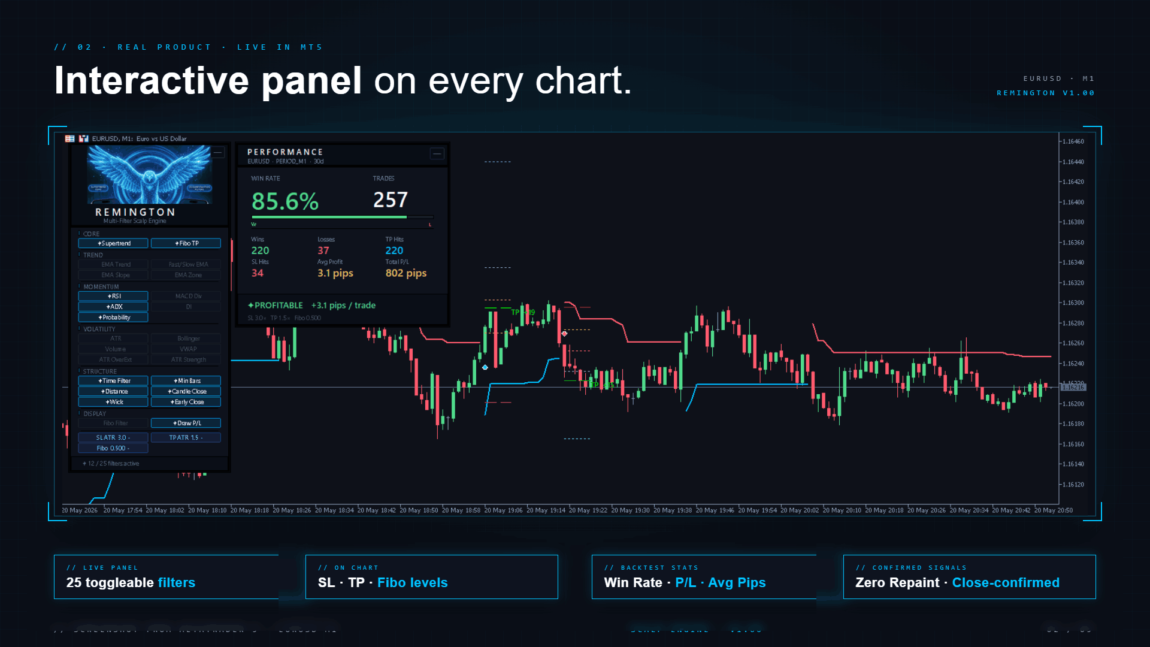Click the Remington owl logo image
The image size is (1150, 647).
tap(150, 174)
